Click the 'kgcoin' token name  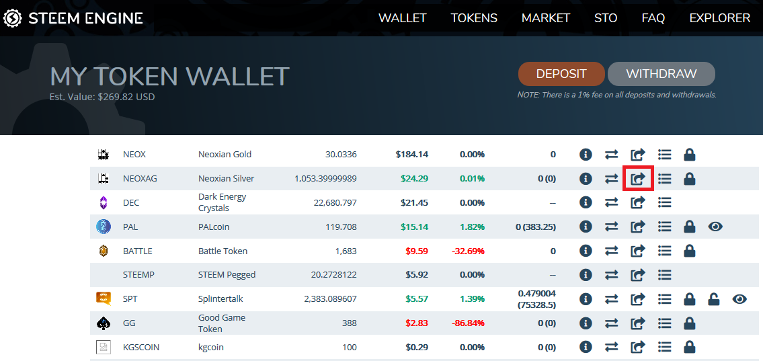coord(211,348)
